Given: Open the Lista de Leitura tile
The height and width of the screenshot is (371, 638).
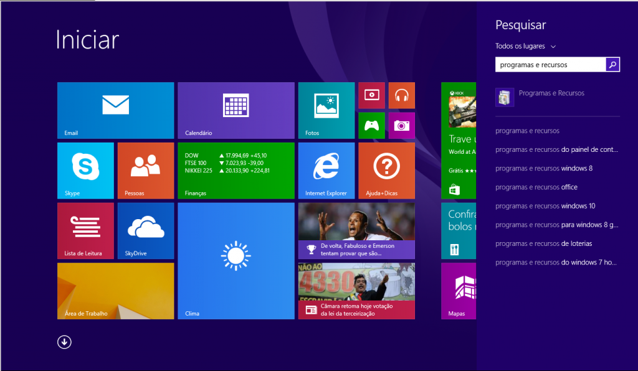Looking at the screenshot, I should click(x=85, y=231).
